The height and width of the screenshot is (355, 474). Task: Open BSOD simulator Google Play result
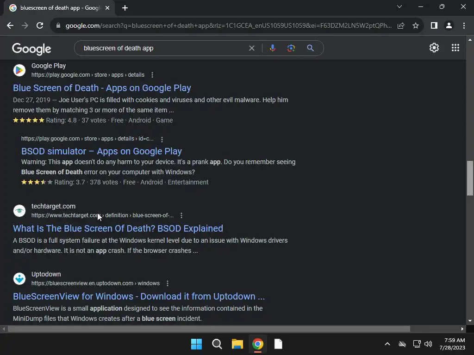point(101,151)
